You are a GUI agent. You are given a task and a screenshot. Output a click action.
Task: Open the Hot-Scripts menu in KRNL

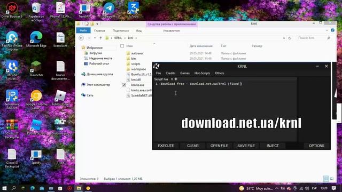click(x=202, y=73)
